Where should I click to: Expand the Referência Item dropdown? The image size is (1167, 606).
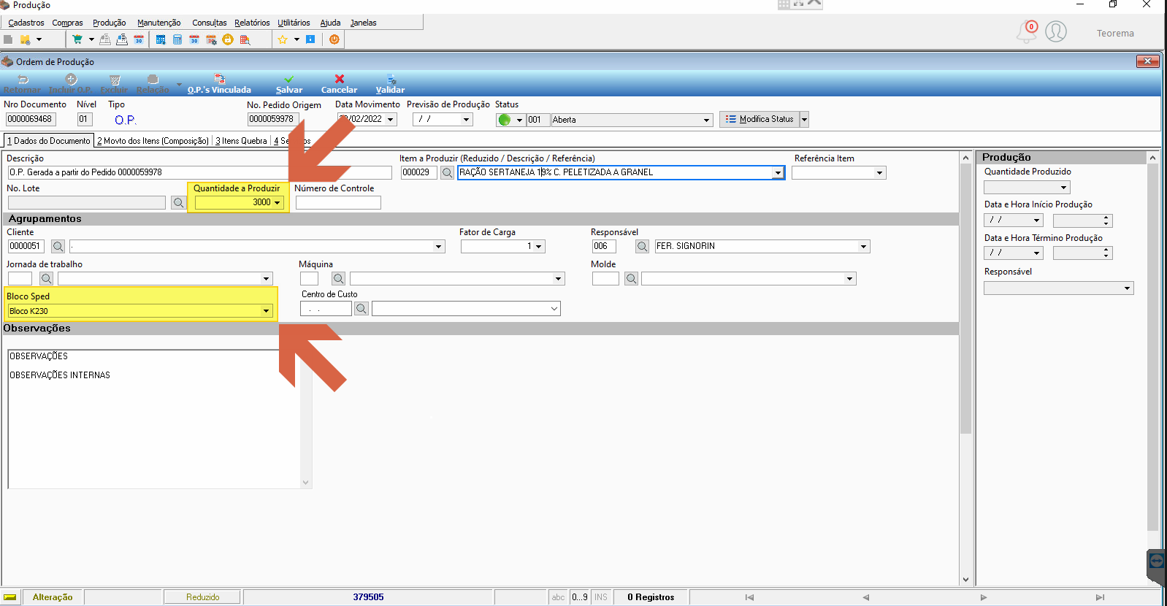coord(880,173)
